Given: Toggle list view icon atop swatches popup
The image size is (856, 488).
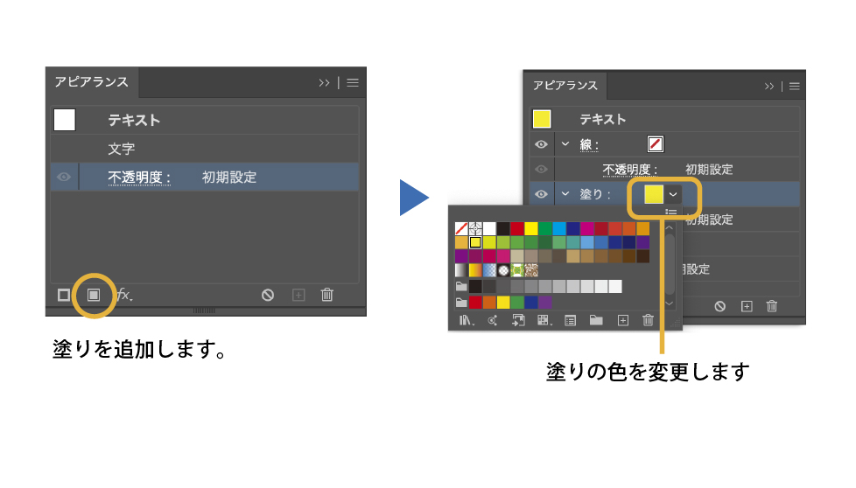Looking at the screenshot, I should tap(671, 213).
